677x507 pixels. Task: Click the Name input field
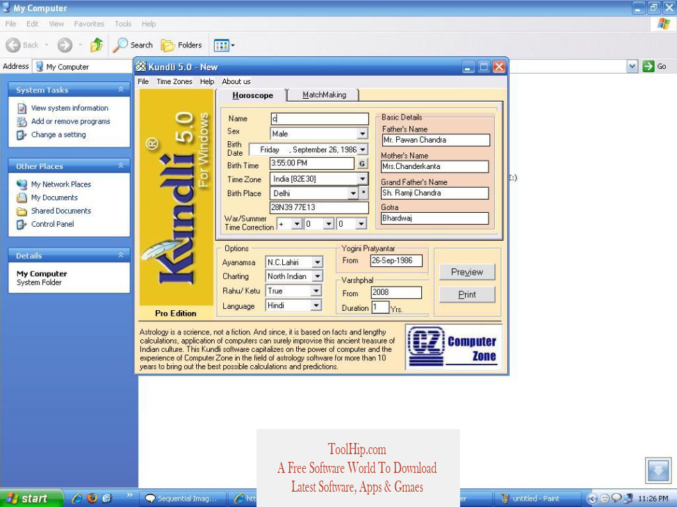click(x=320, y=119)
